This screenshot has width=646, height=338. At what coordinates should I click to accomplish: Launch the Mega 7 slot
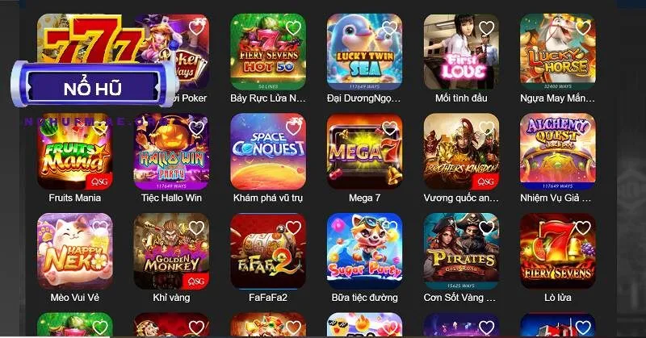pos(365,152)
